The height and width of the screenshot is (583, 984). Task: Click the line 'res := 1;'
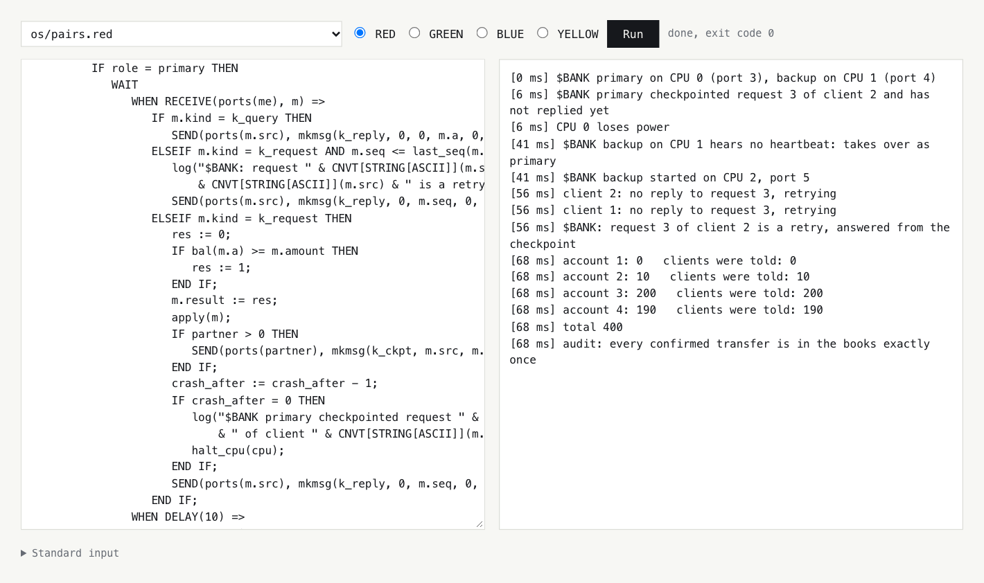pyautogui.click(x=221, y=267)
